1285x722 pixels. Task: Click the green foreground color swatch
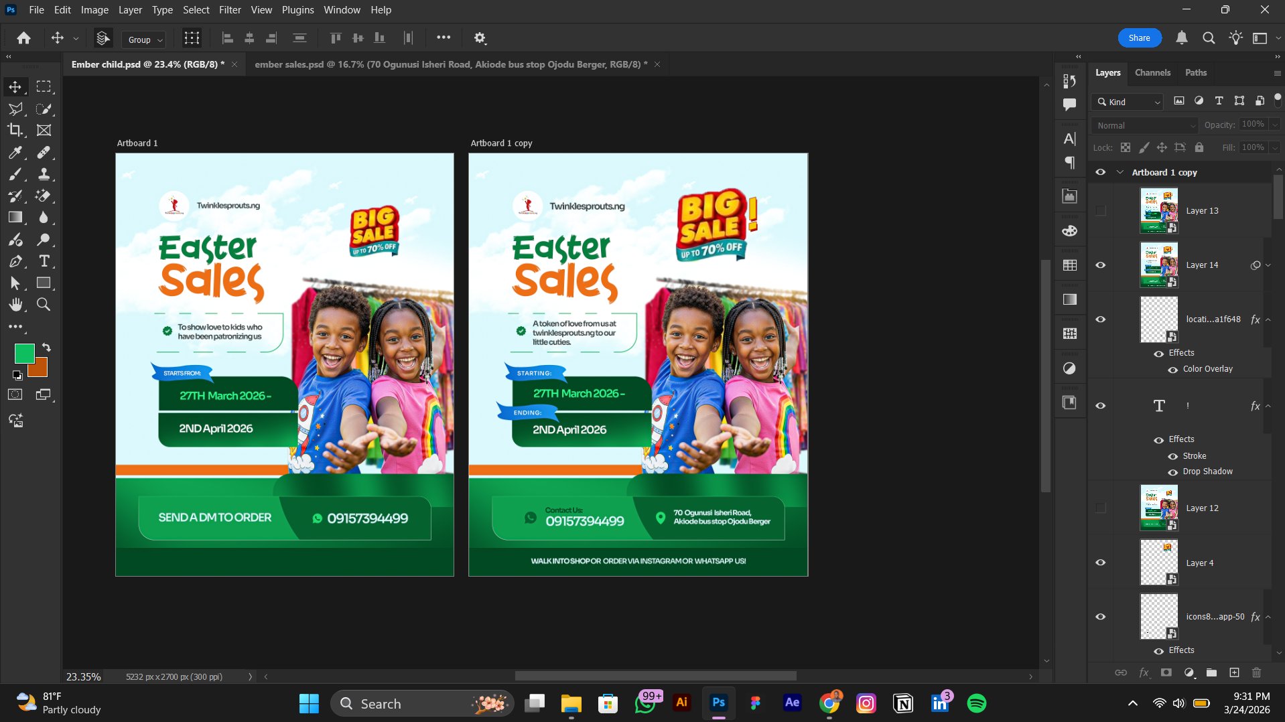(24, 353)
